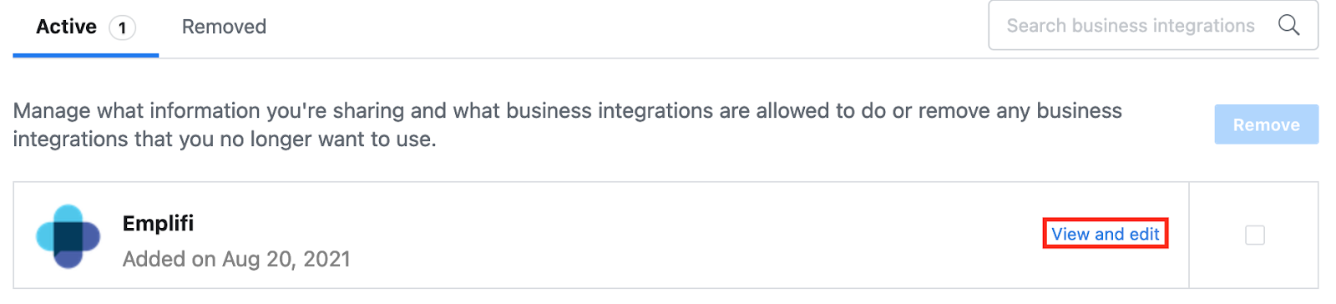1336x304 pixels.
Task: Click the blue Remove button
Action: click(1266, 124)
